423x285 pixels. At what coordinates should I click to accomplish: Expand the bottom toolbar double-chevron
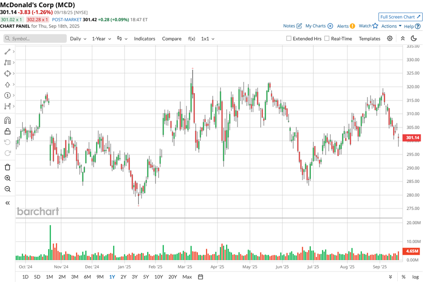tap(390, 277)
